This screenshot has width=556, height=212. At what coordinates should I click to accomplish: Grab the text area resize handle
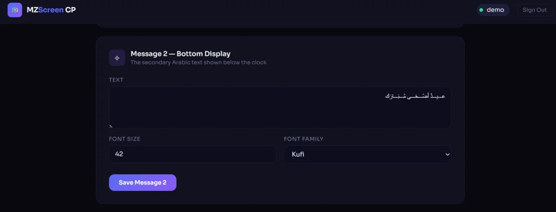pyautogui.click(x=111, y=126)
